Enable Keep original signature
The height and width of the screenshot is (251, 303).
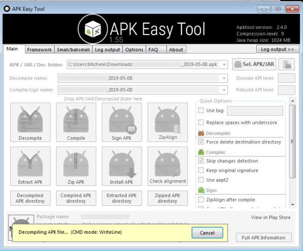pos(201,170)
